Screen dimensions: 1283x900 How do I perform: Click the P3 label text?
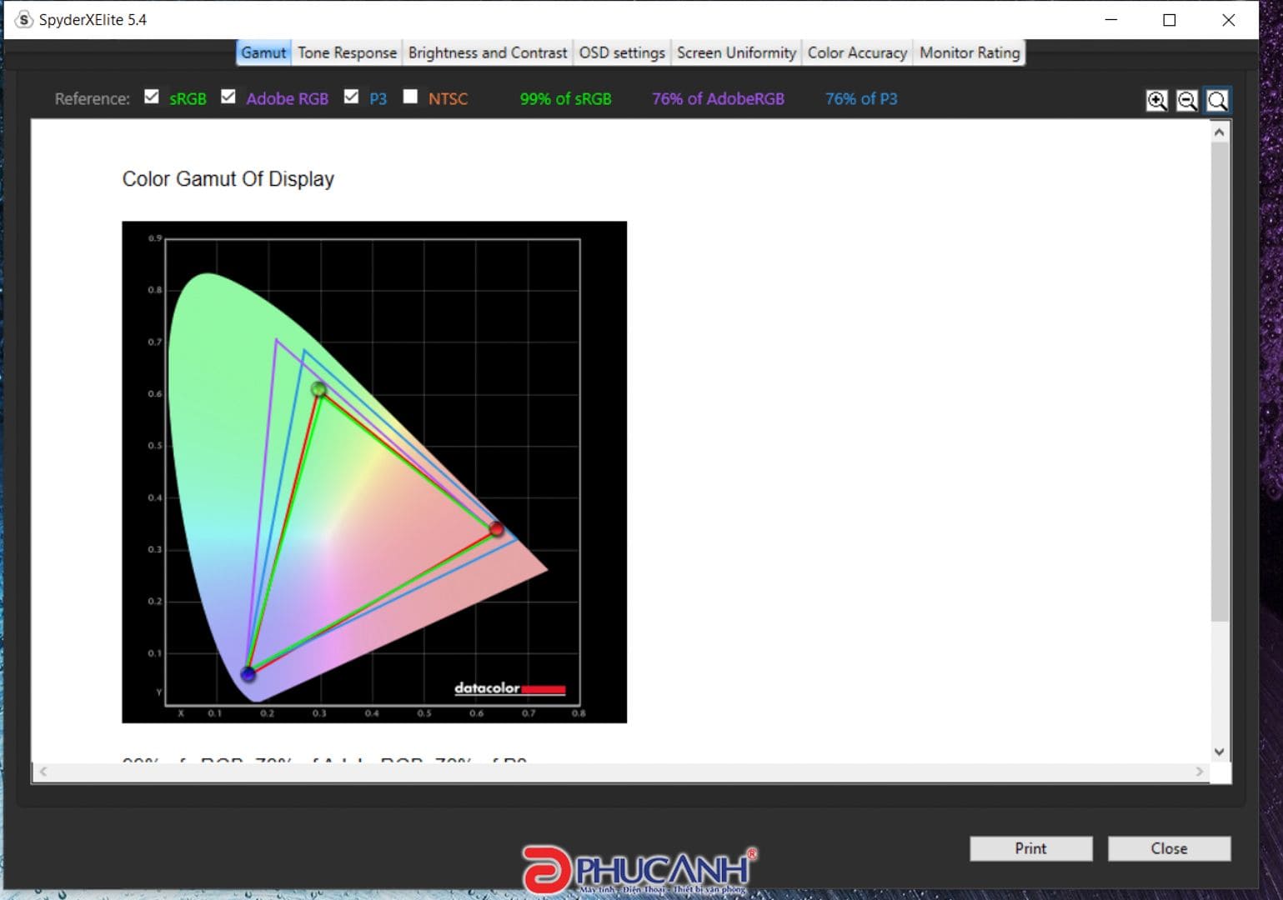(x=378, y=98)
